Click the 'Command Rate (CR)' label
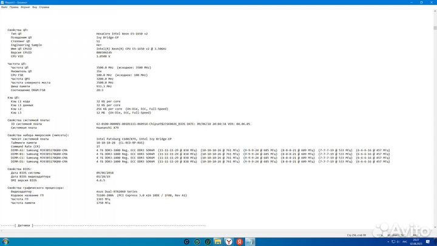 (x=25, y=146)
